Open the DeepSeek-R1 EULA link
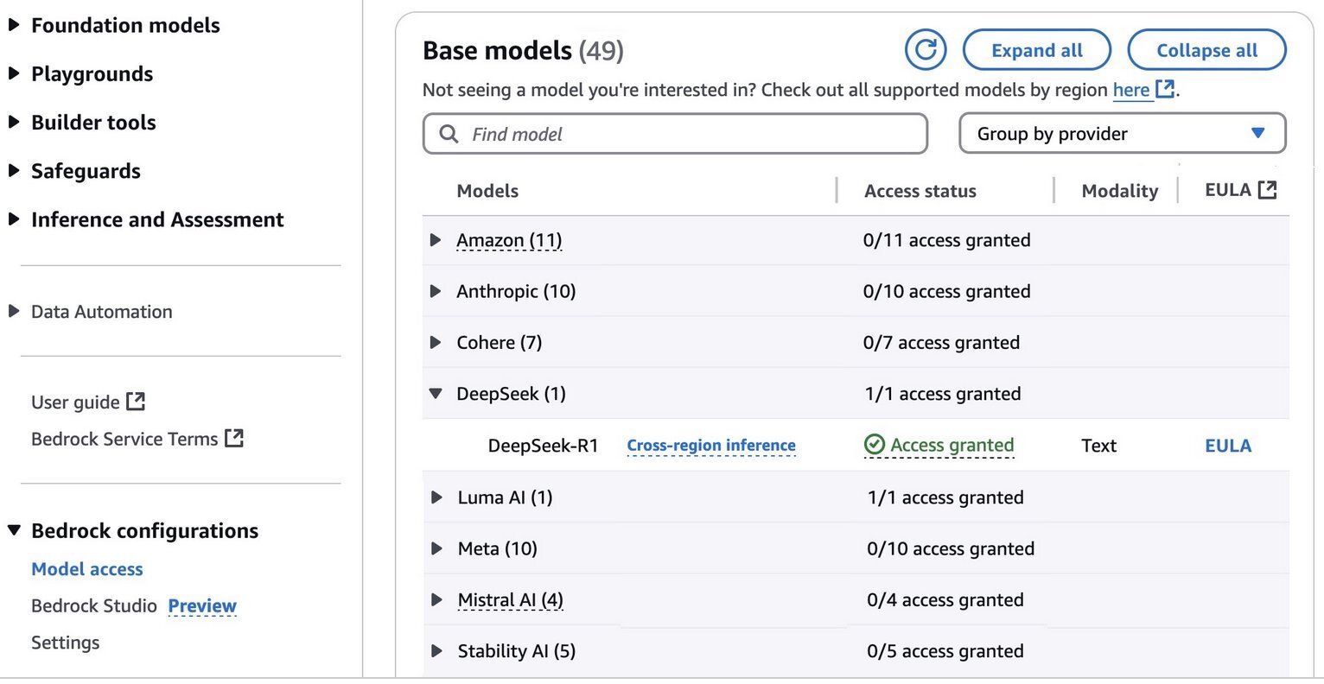The width and height of the screenshot is (1324, 684). tap(1228, 446)
